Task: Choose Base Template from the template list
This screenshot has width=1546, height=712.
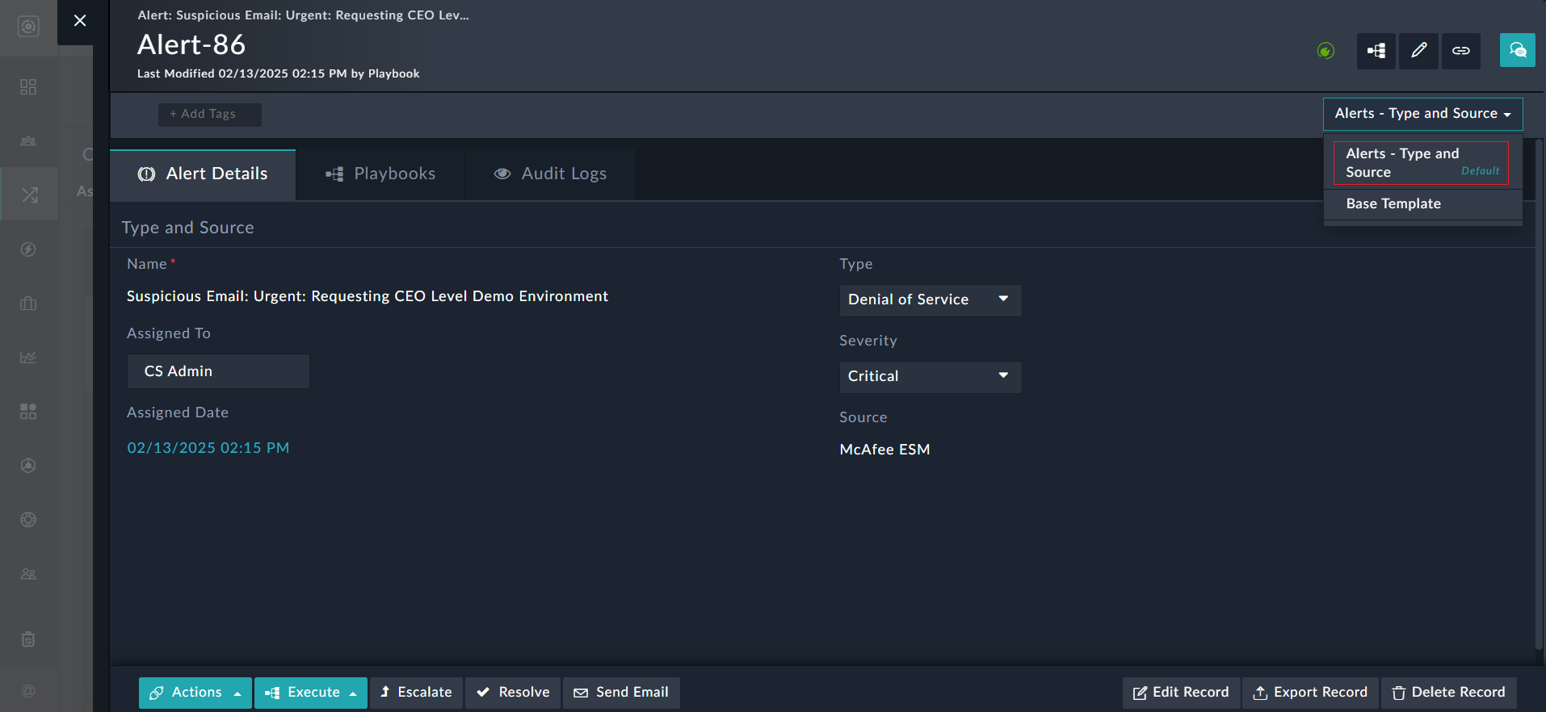Action: (1422, 204)
